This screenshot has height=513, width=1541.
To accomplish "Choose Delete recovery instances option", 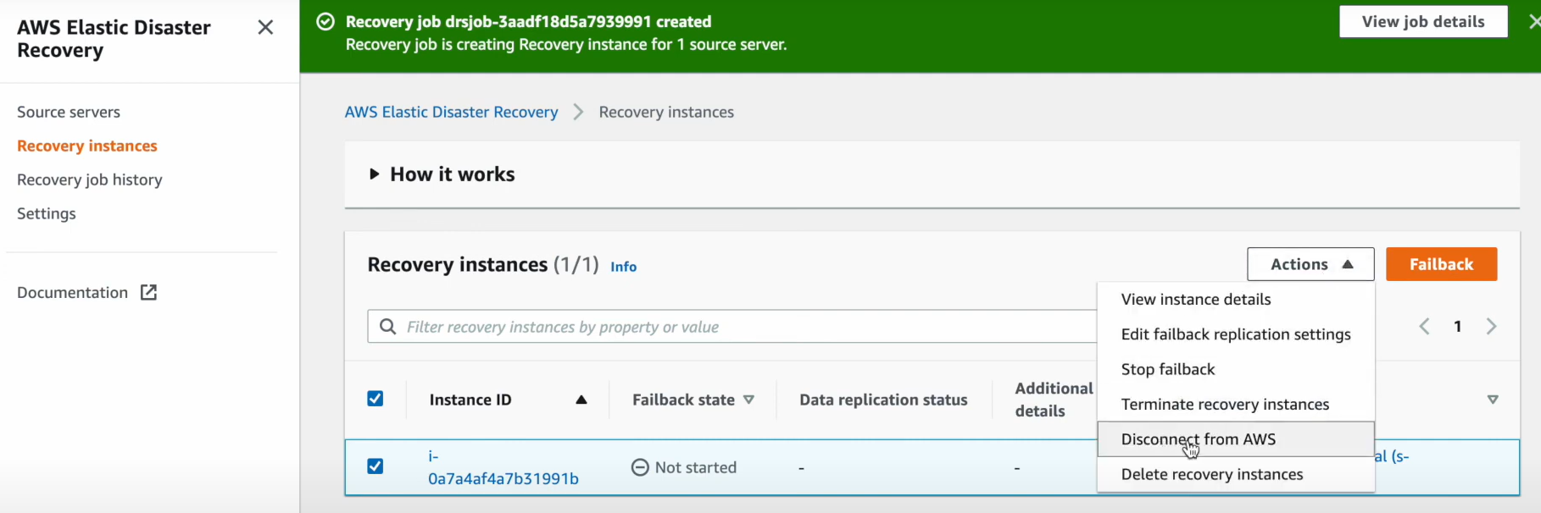I will 1236,475.
